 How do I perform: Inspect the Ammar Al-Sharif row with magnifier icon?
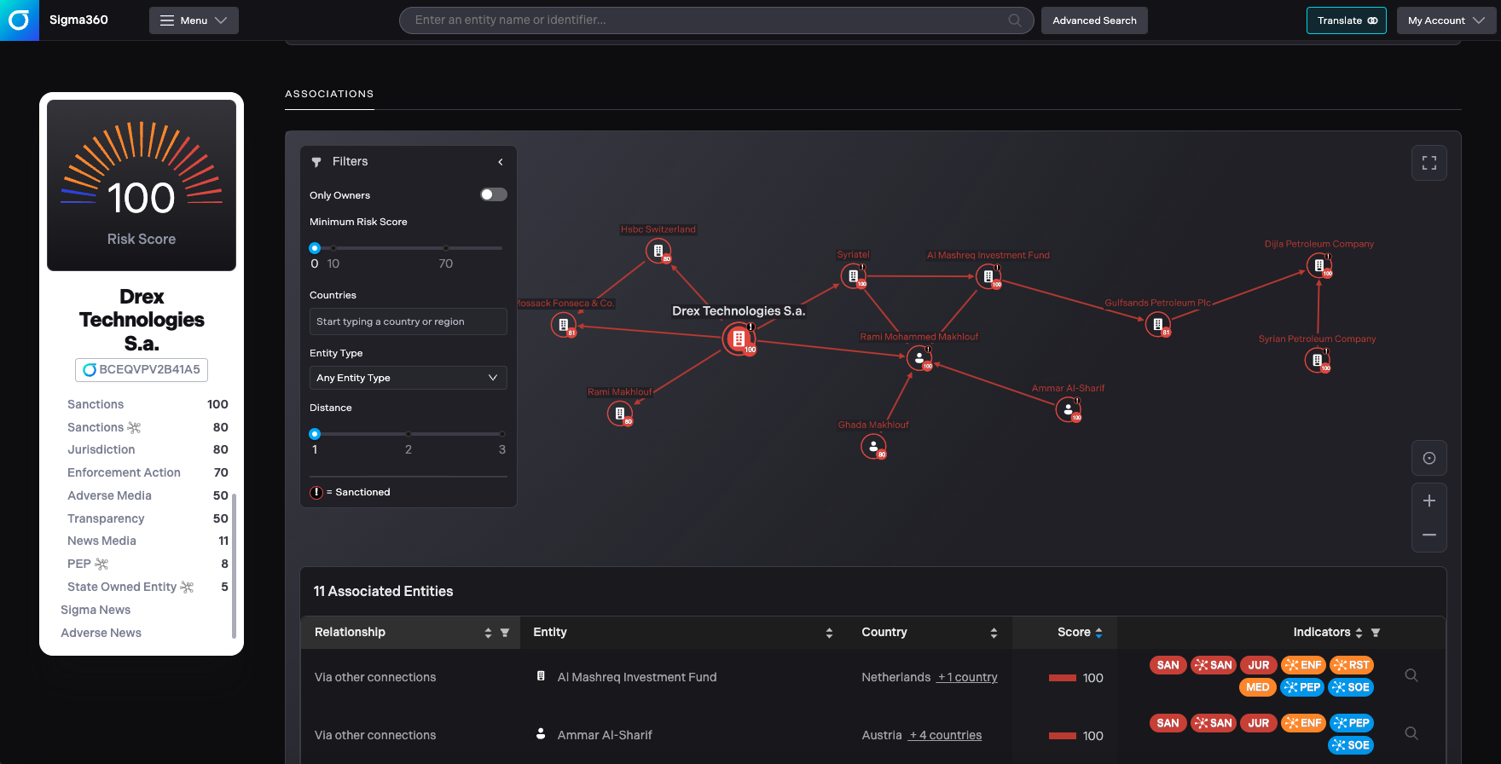[1411, 733]
